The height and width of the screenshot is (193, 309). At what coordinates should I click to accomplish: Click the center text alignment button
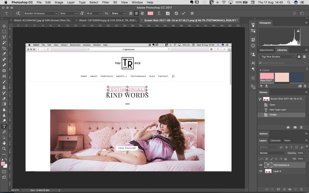click(136, 14)
